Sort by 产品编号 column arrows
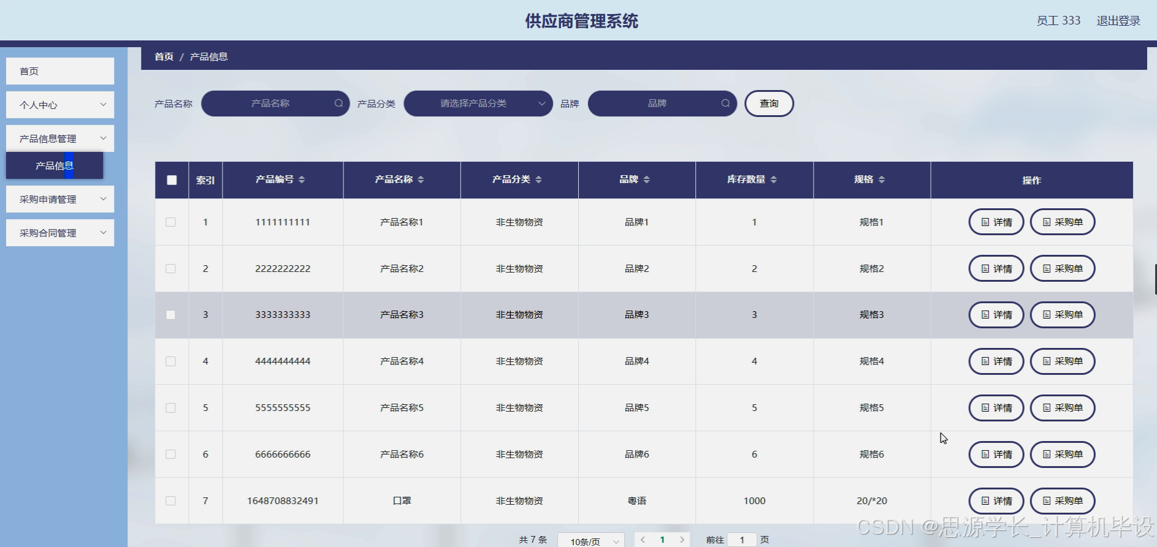 coord(302,179)
